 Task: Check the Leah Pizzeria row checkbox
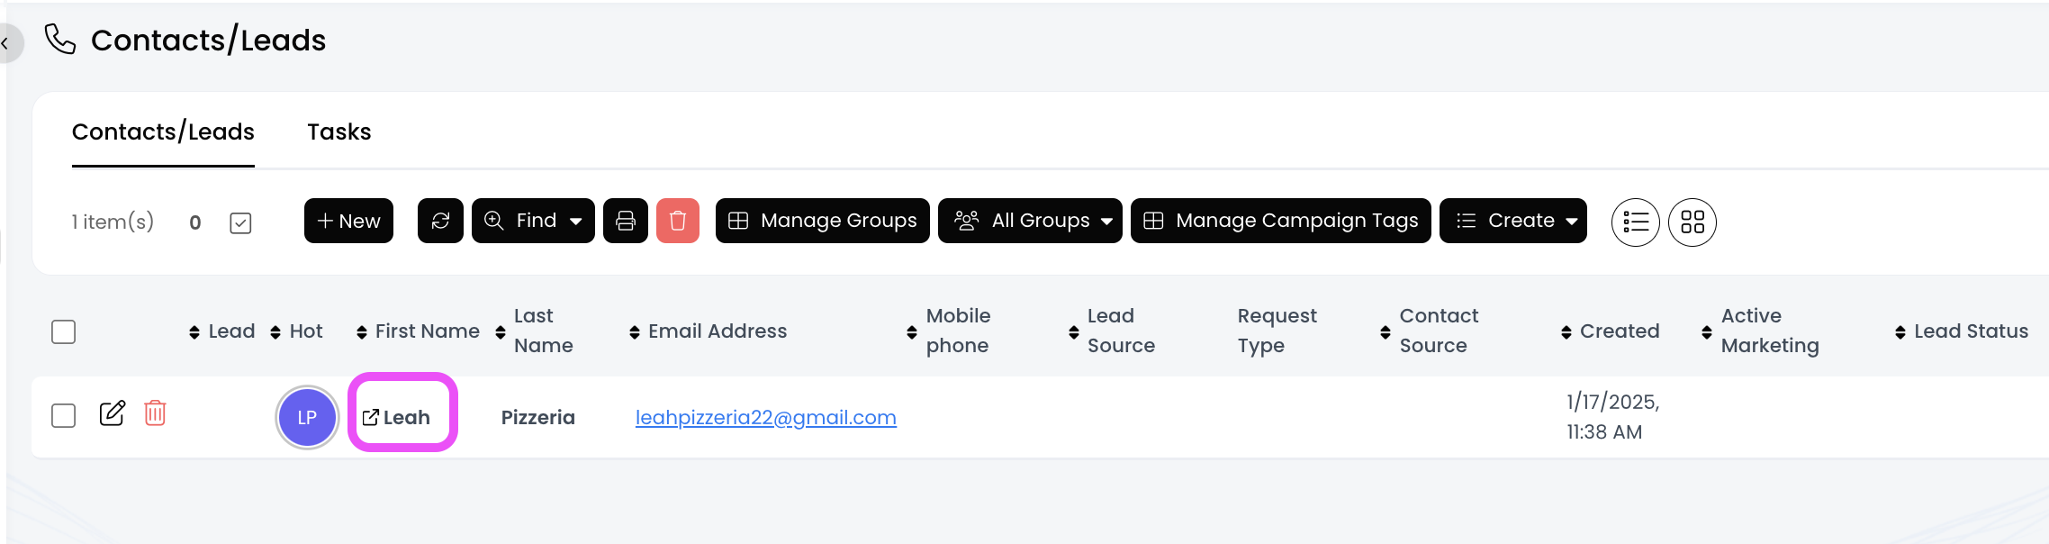click(63, 416)
